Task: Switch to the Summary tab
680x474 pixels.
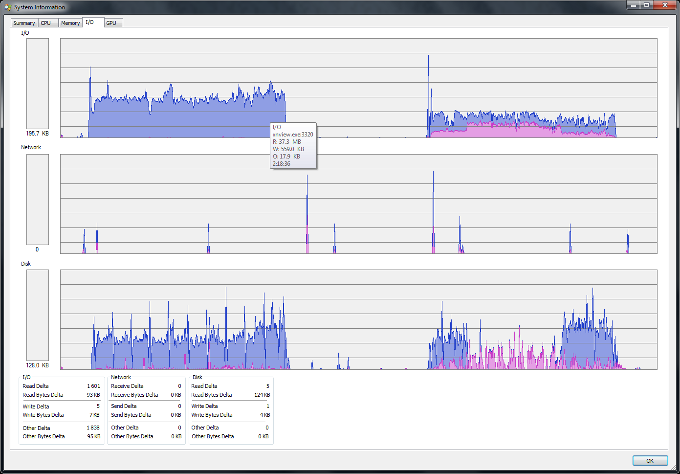Action: pyautogui.click(x=24, y=23)
